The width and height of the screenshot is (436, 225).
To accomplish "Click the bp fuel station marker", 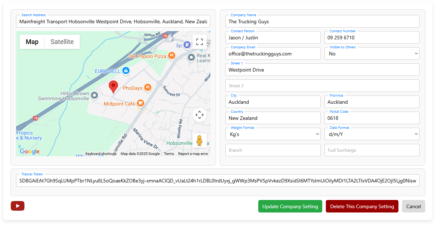I will (186, 45).
